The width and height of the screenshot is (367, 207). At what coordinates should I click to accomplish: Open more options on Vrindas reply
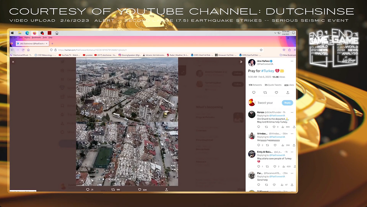coord(292,133)
